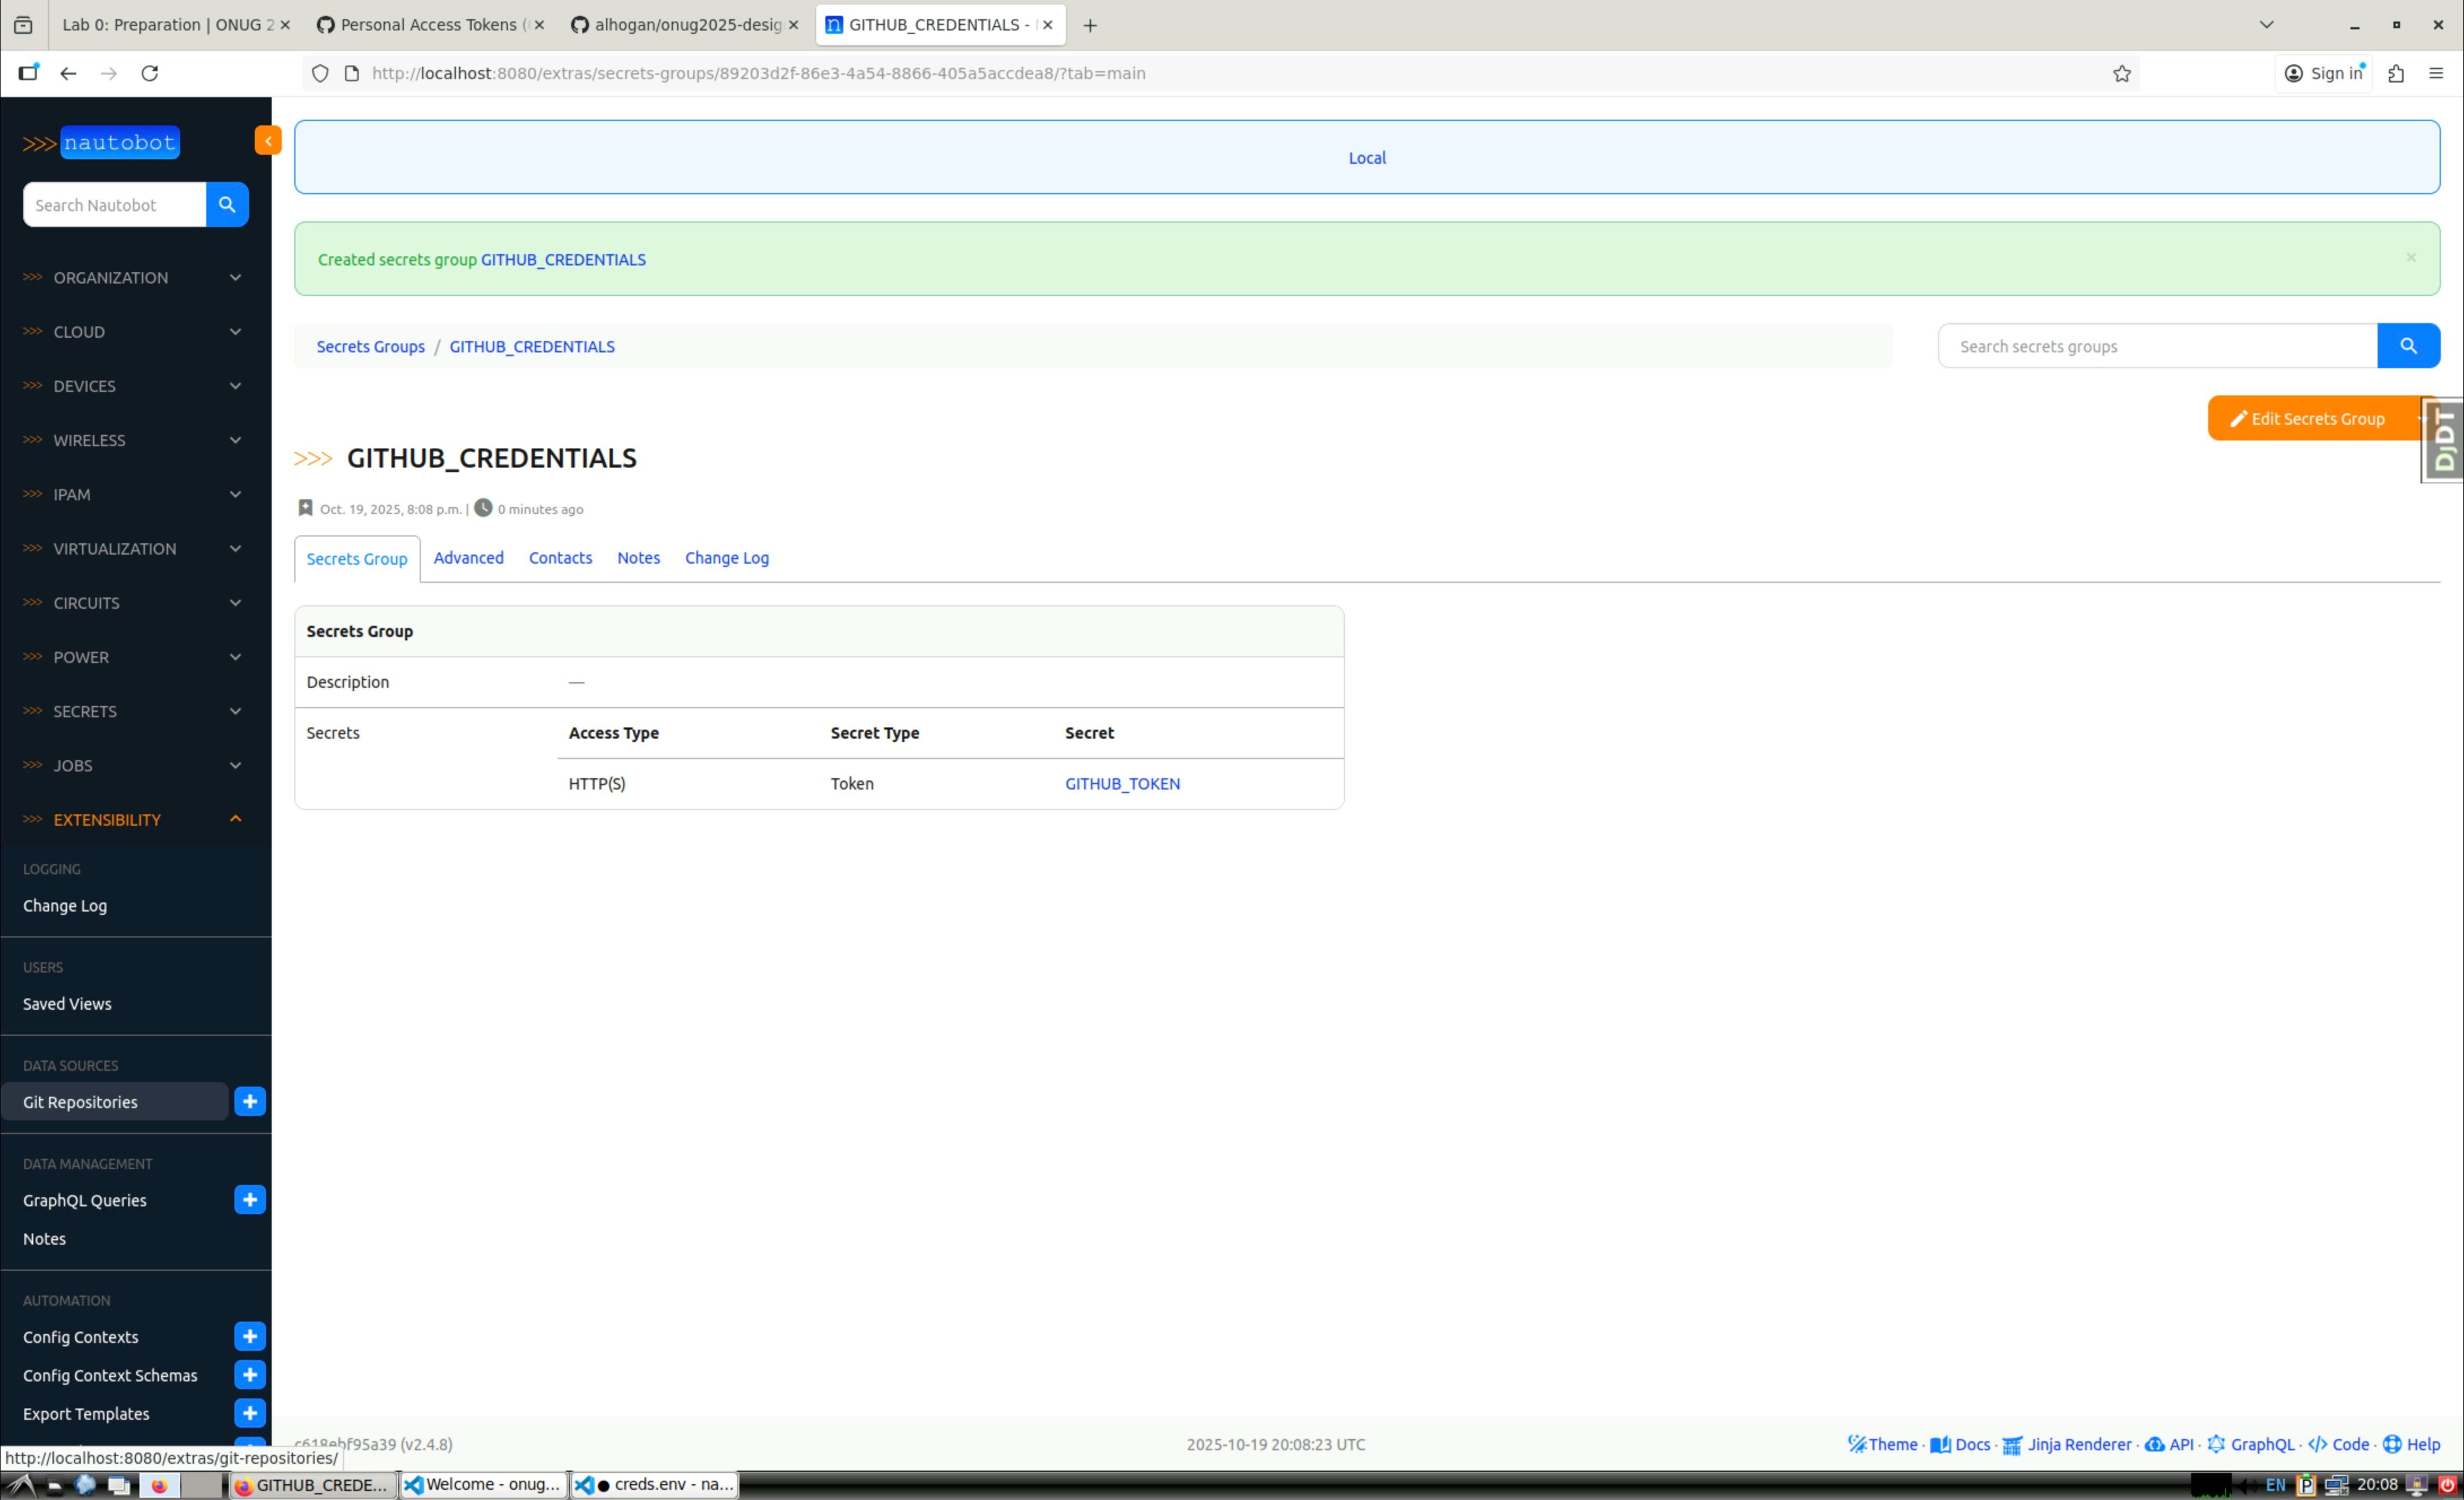Add a new Git Repository plus icon
The height and width of the screenshot is (1500, 2464).
[x=250, y=1102]
